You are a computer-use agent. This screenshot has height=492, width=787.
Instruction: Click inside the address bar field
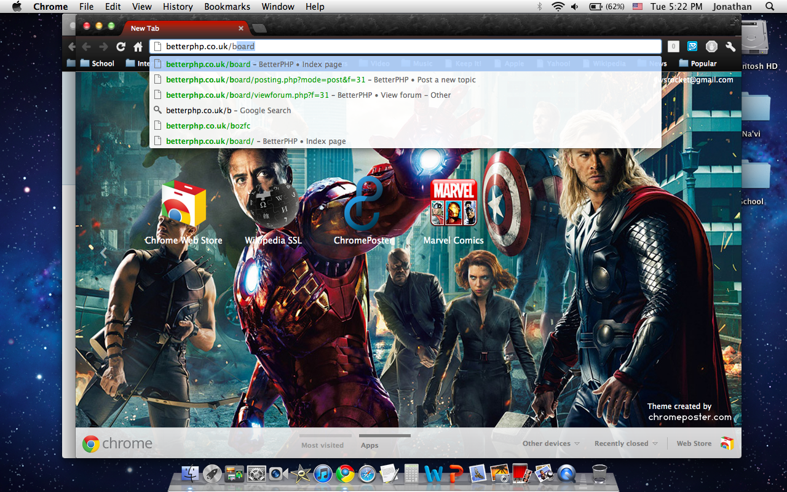(405, 46)
